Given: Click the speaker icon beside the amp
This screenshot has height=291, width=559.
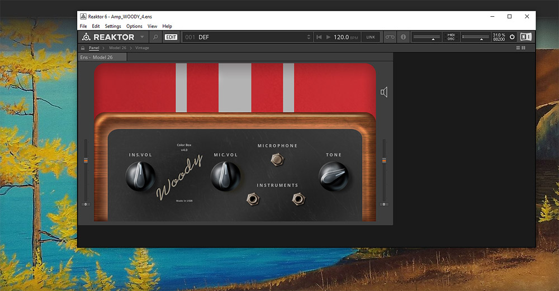Looking at the screenshot, I should click(384, 92).
